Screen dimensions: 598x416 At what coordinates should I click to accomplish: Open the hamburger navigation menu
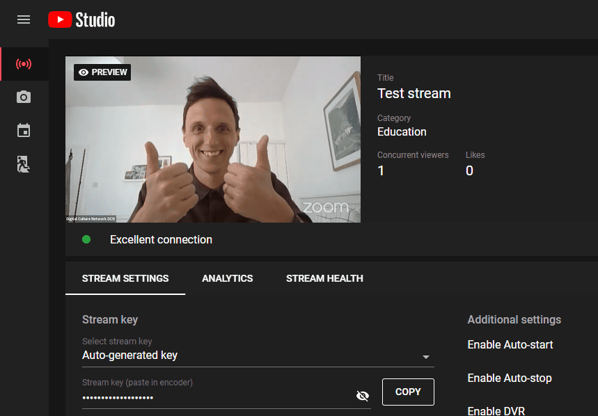(x=24, y=19)
